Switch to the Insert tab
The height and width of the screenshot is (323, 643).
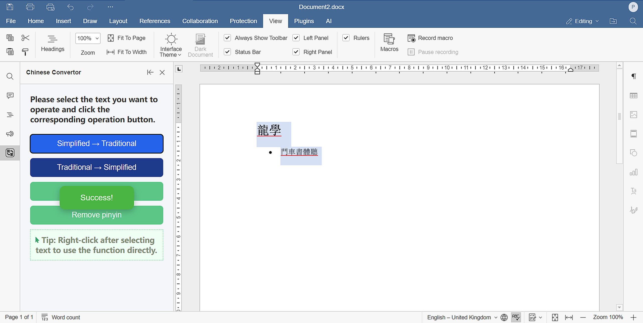[x=63, y=21]
